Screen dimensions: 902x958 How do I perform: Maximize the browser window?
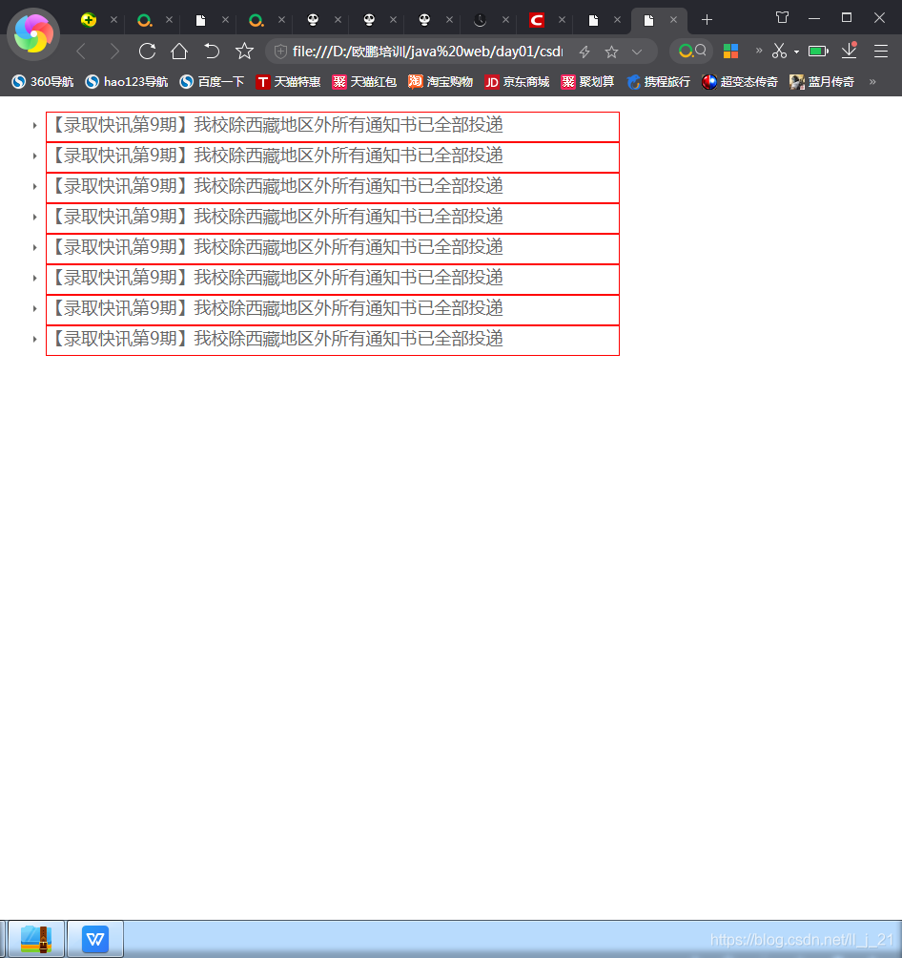[x=847, y=18]
